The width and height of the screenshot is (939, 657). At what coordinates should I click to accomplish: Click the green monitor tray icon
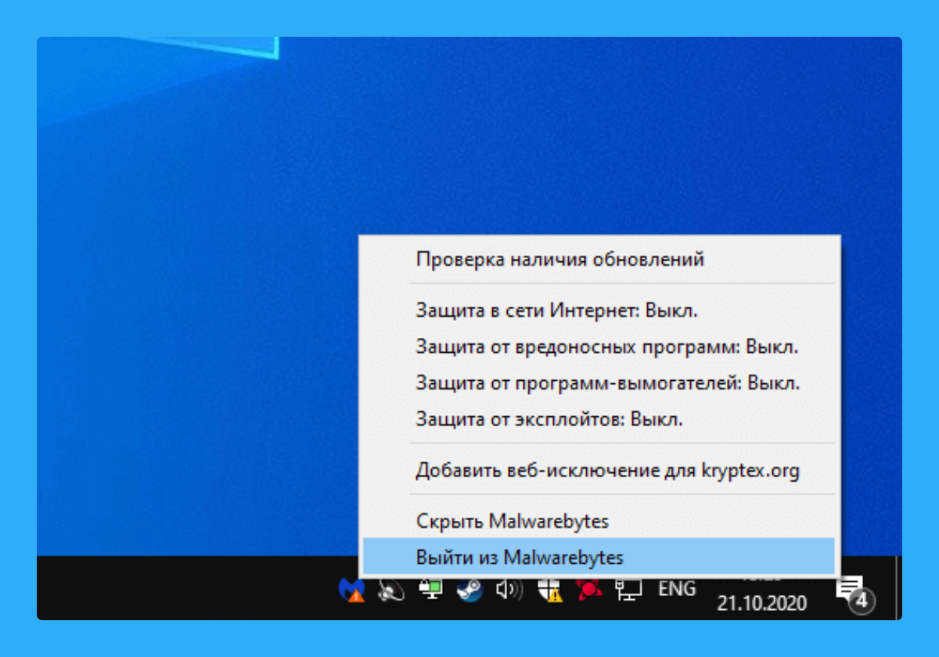[x=430, y=589]
